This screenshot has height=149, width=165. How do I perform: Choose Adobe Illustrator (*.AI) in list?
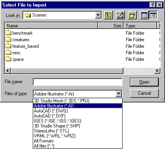77,106
